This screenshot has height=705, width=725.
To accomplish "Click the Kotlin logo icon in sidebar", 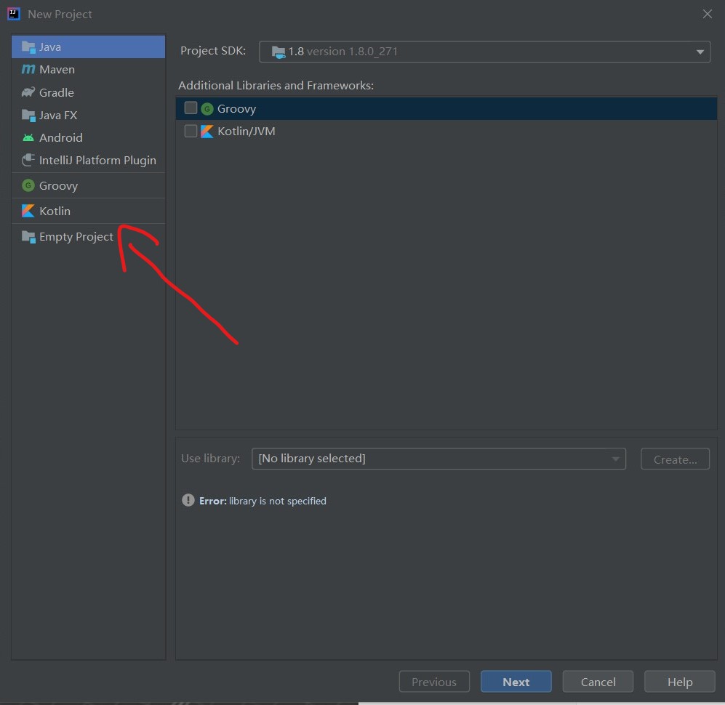I will coord(28,211).
